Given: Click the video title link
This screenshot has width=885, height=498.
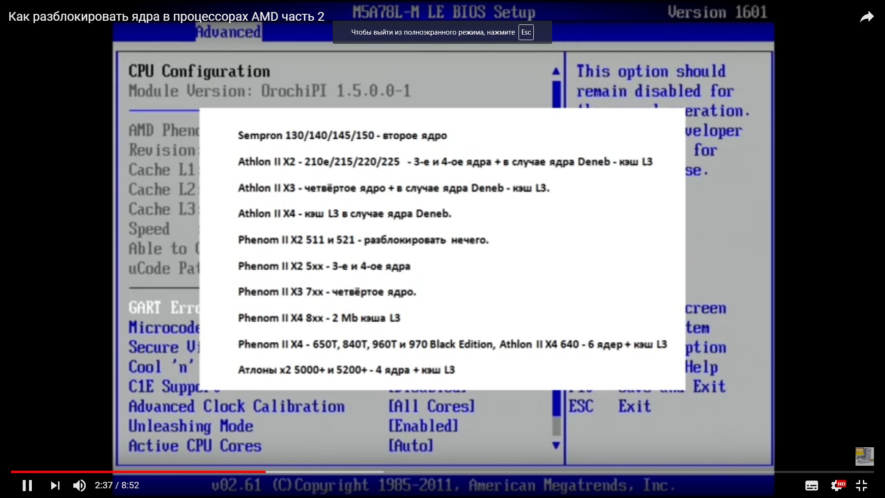Looking at the screenshot, I should tap(166, 17).
